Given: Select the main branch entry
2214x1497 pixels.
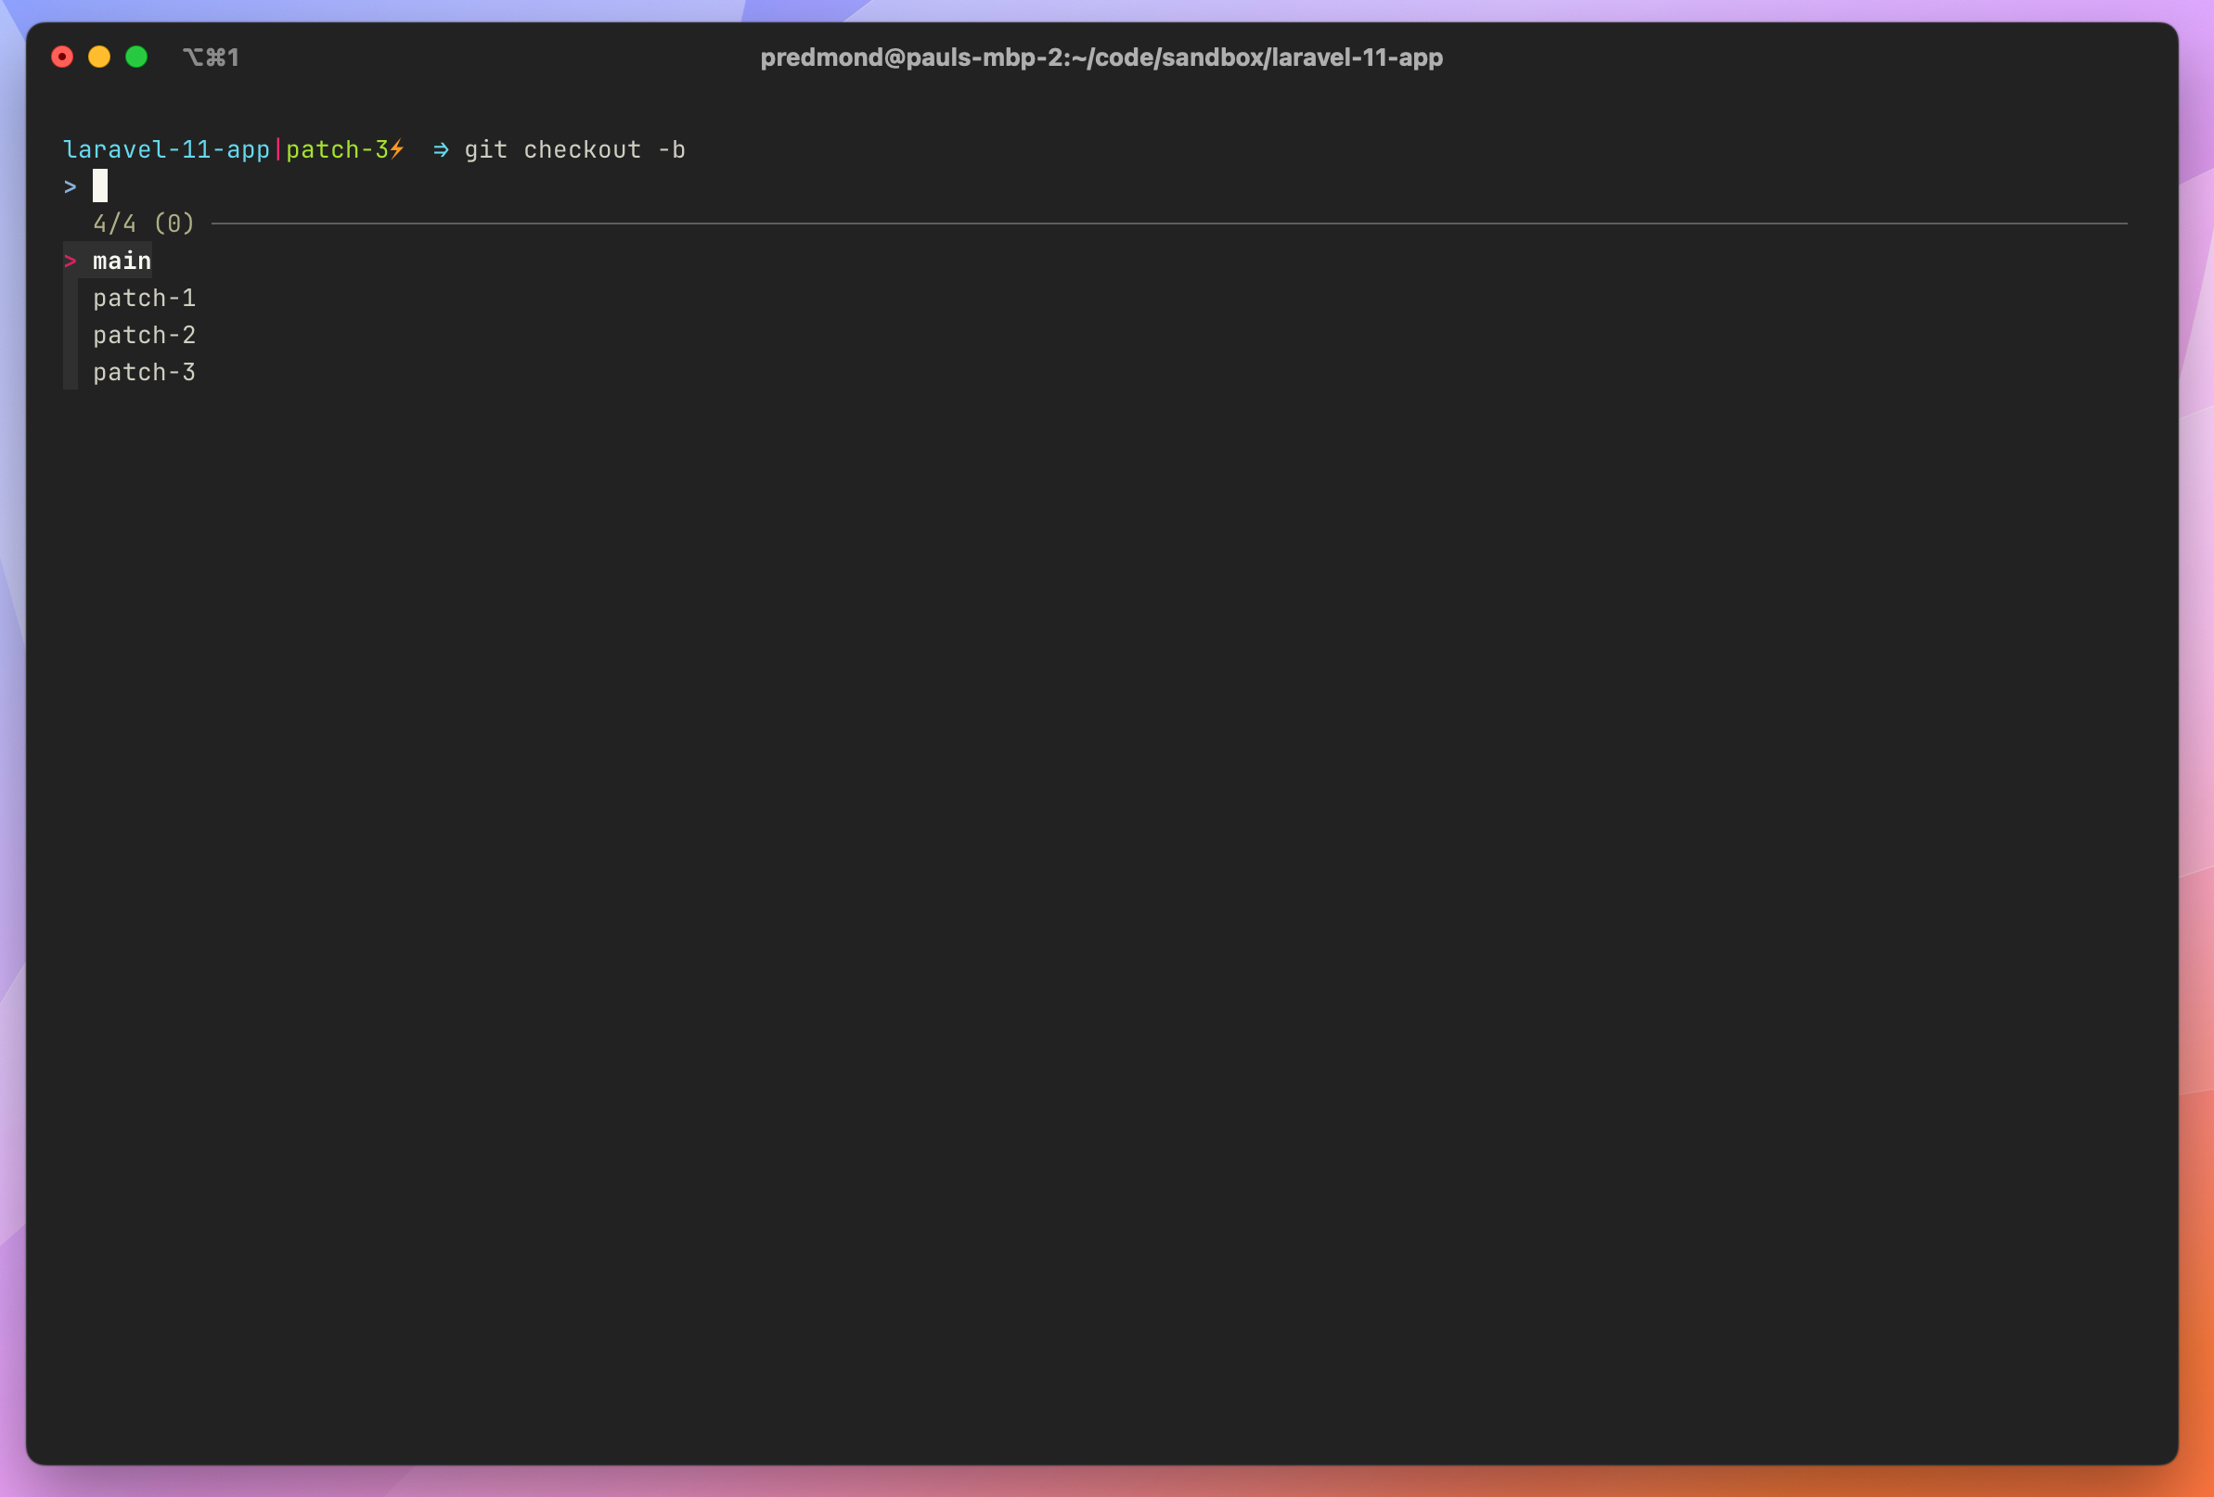Looking at the screenshot, I should click(x=122, y=261).
